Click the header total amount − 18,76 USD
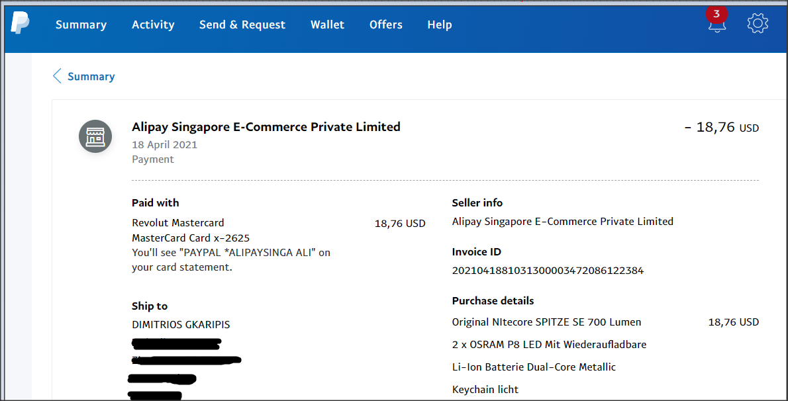 (x=722, y=127)
